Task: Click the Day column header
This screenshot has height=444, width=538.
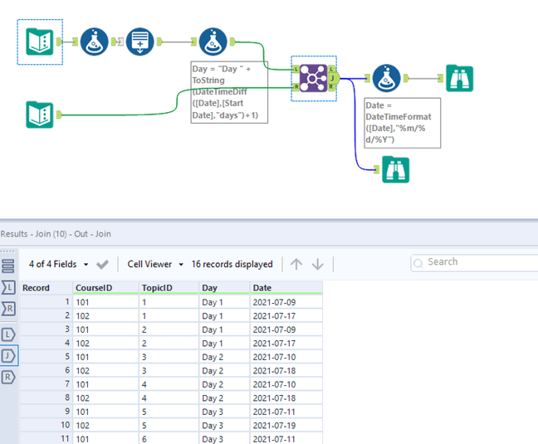Action: pyautogui.click(x=224, y=288)
